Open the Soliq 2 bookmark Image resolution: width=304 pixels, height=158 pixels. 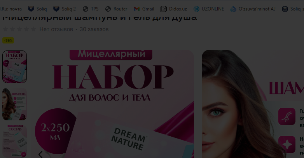click(x=65, y=9)
